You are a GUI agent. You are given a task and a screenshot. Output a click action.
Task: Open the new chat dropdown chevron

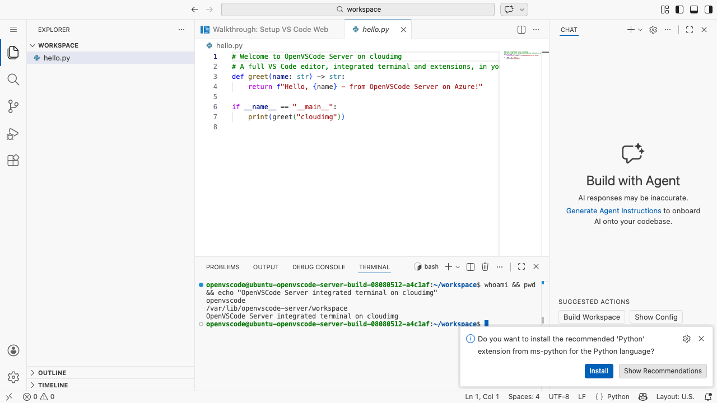coord(640,30)
